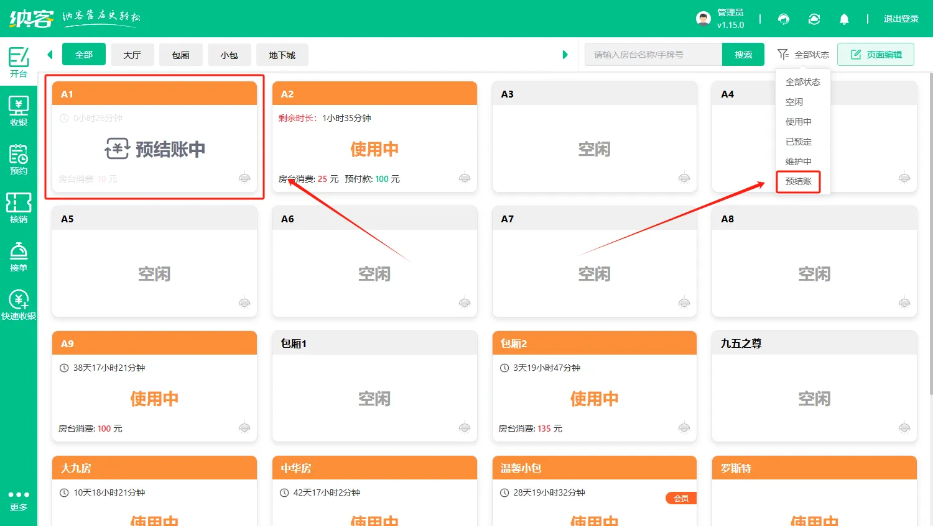Image resolution: width=933 pixels, height=526 pixels.
Task: Open the 全部状态 status filter dropdown
Action: tap(804, 55)
